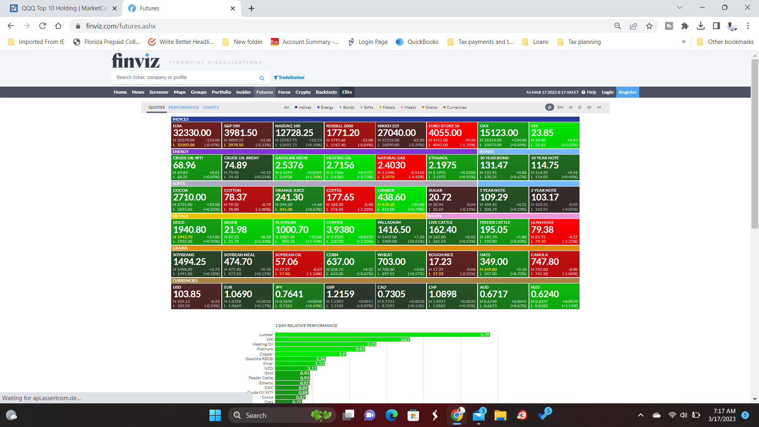Image resolution: width=759 pixels, height=427 pixels.
Task: Open the Wi-Fi network tray icon
Action: (x=672, y=415)
